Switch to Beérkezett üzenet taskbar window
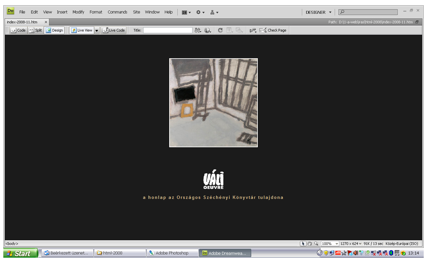Viewport: 427px width, 263px height. point(67,253)
